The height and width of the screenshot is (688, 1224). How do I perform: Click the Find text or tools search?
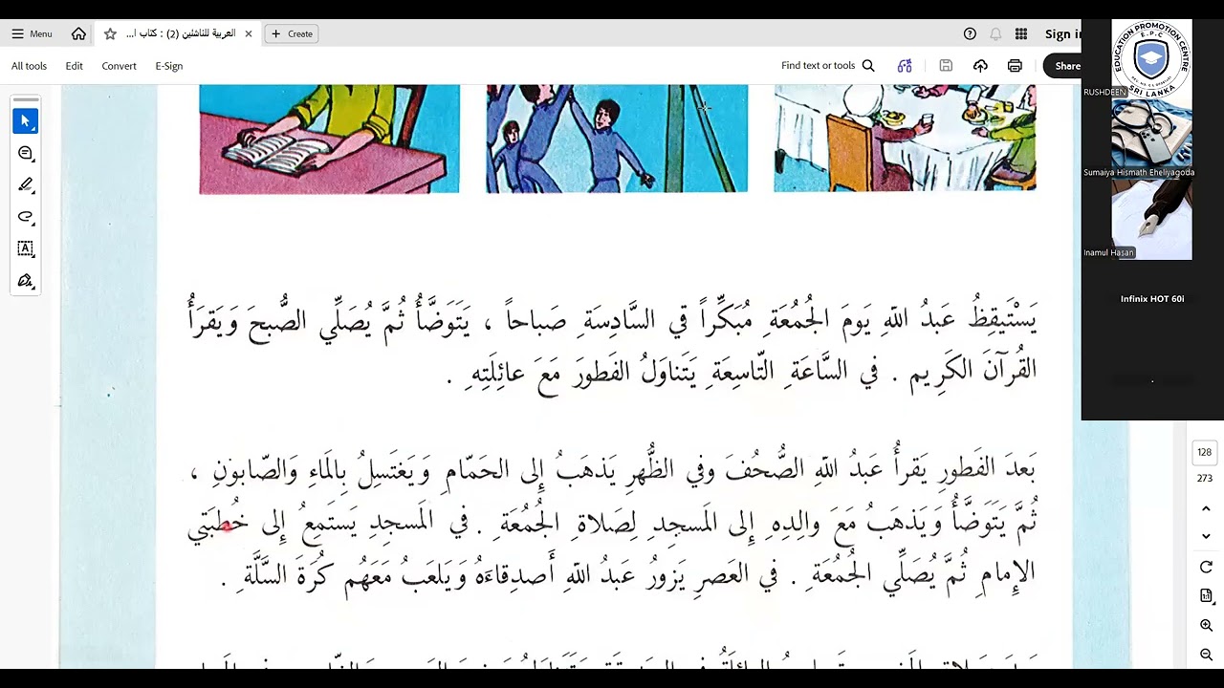click(x=828, y=66)
